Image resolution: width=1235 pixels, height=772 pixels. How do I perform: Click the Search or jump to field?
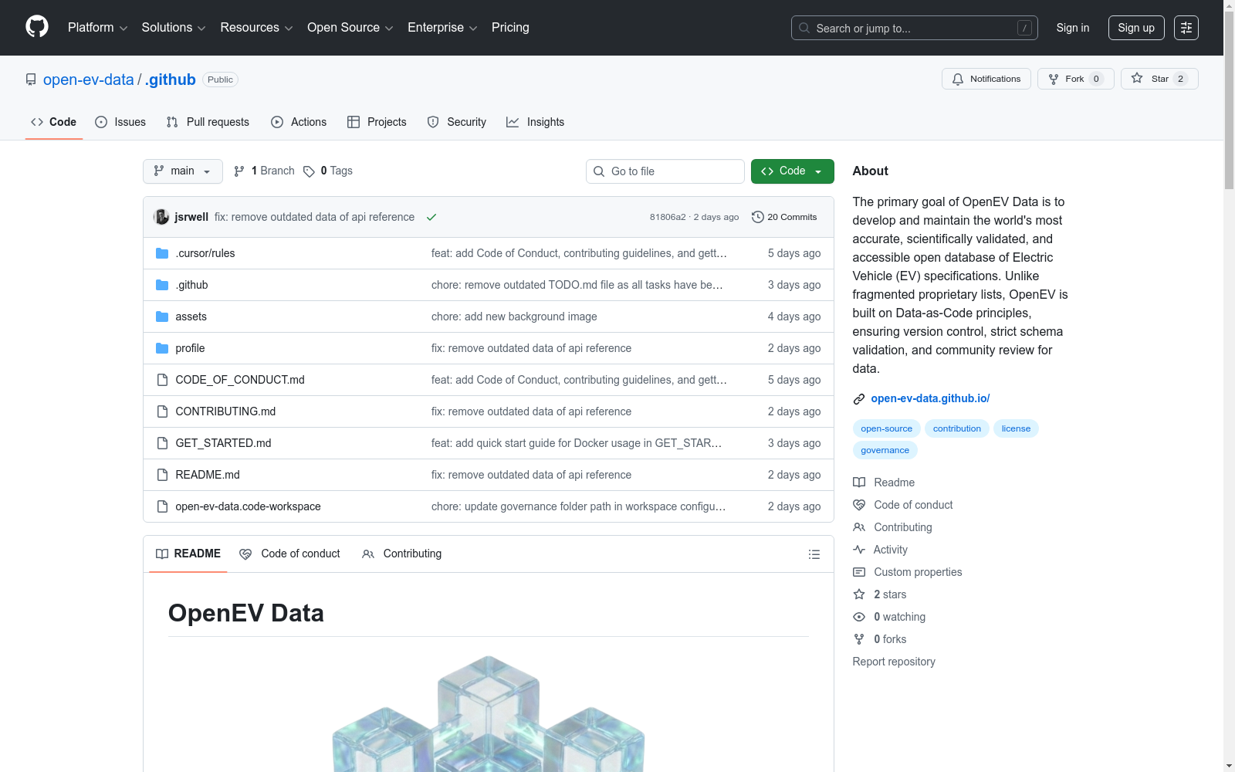click(915, 28)
